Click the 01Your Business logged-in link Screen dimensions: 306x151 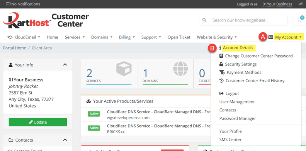point(277,4)
